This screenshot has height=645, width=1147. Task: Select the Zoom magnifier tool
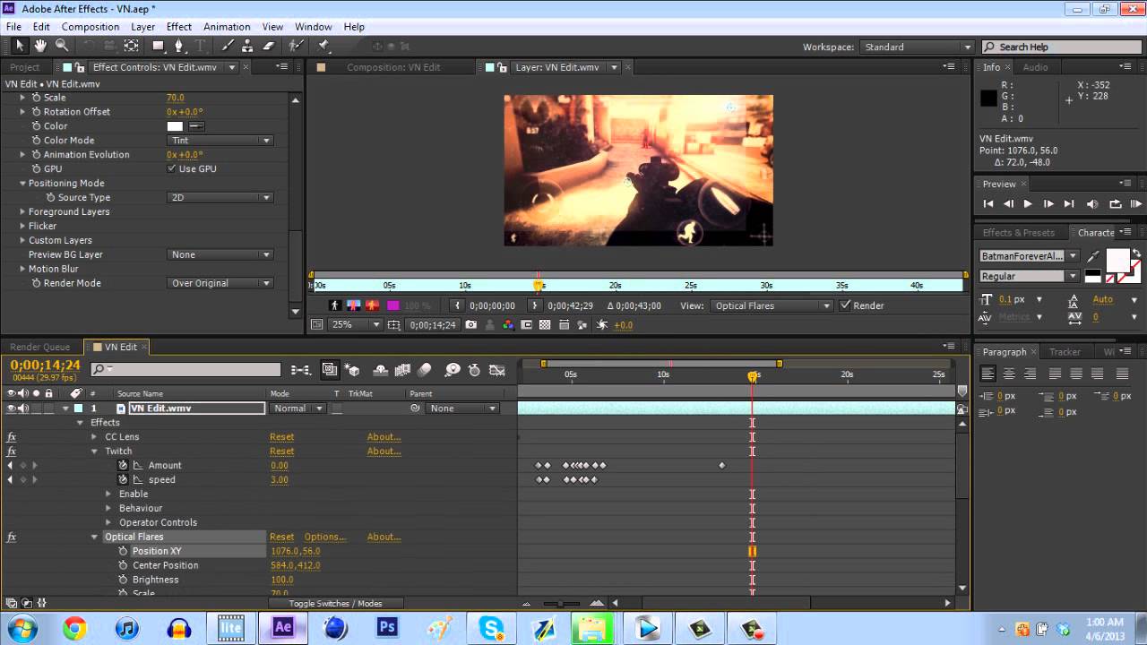tap(62, 46)
